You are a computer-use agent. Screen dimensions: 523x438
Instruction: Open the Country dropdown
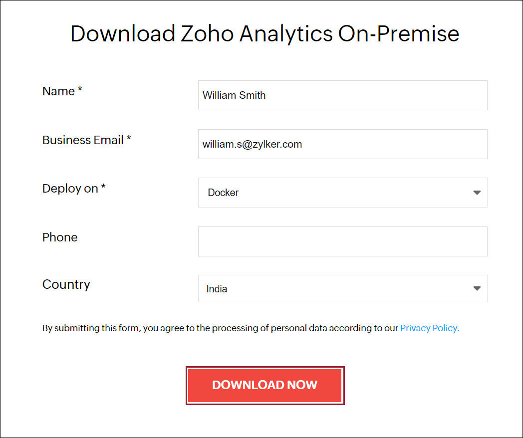[x=342, y=288]
